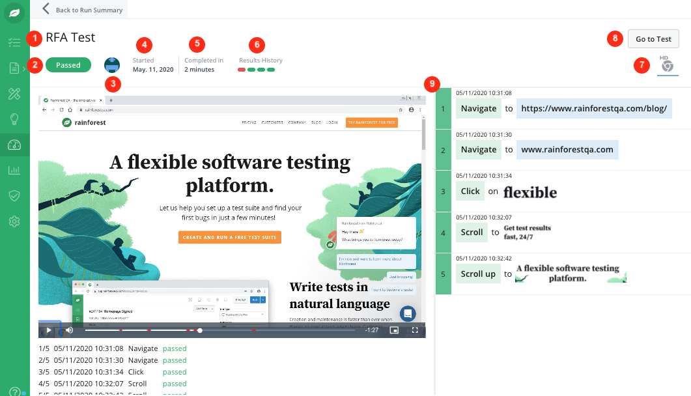This screenshot has width=691, height=396.
Task: Select the HD Chrome browser tab icon
Action: 667,64
